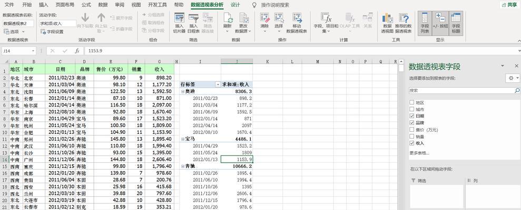The height and width of the screenshot is (210, 521).
Task: Check the 售价 (万元) field checkbox
Action: pos(412,130)
